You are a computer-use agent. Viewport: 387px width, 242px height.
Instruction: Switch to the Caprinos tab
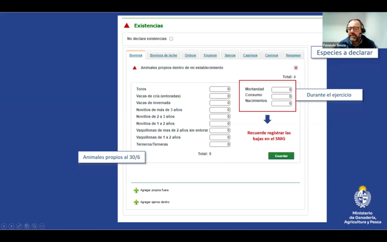[250, 55]
